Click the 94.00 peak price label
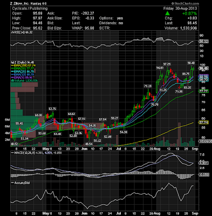 pos(160,67)
